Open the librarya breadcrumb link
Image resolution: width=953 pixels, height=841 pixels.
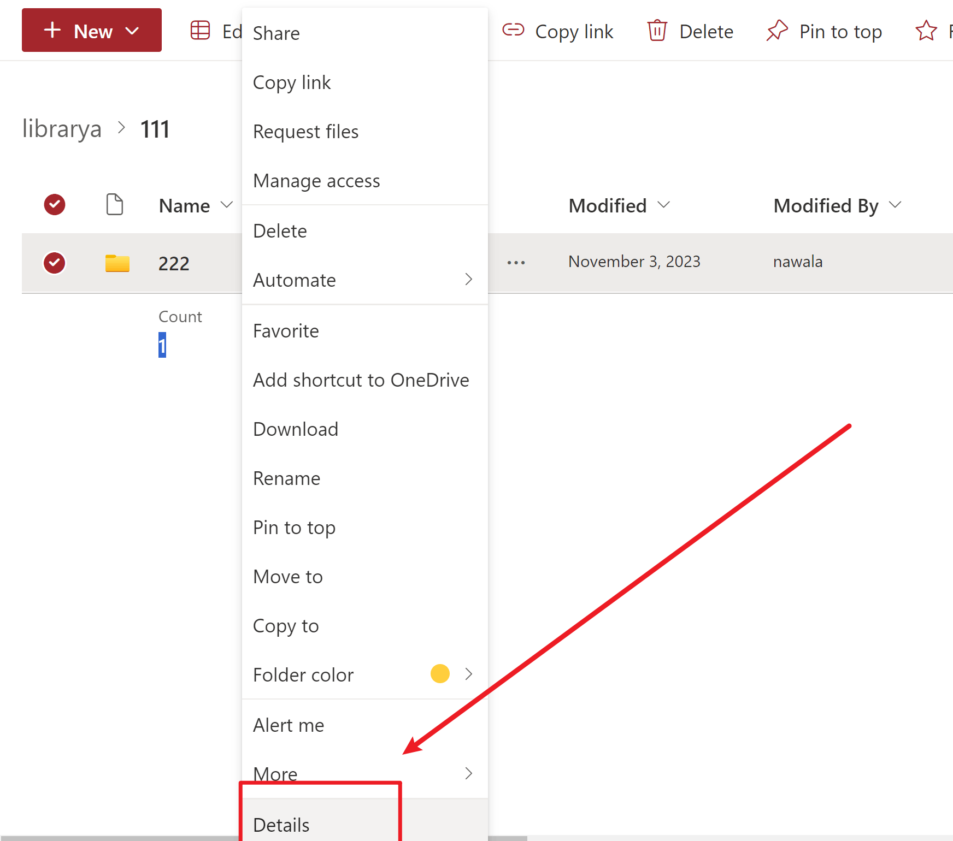(x=62, y=129)
